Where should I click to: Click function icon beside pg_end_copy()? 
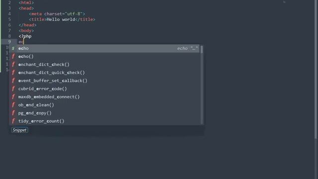pyautogui.click(x=13, y=113)
